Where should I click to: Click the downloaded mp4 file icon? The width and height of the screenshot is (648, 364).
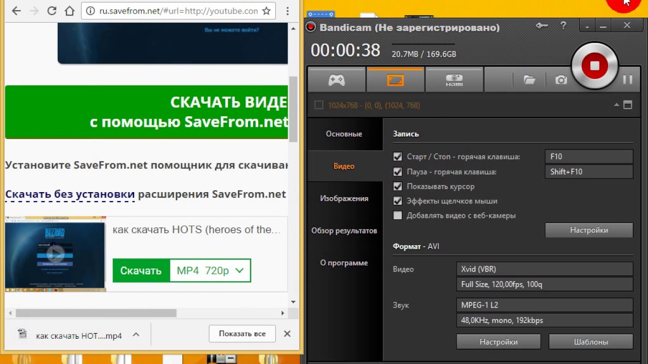[22, 334]
